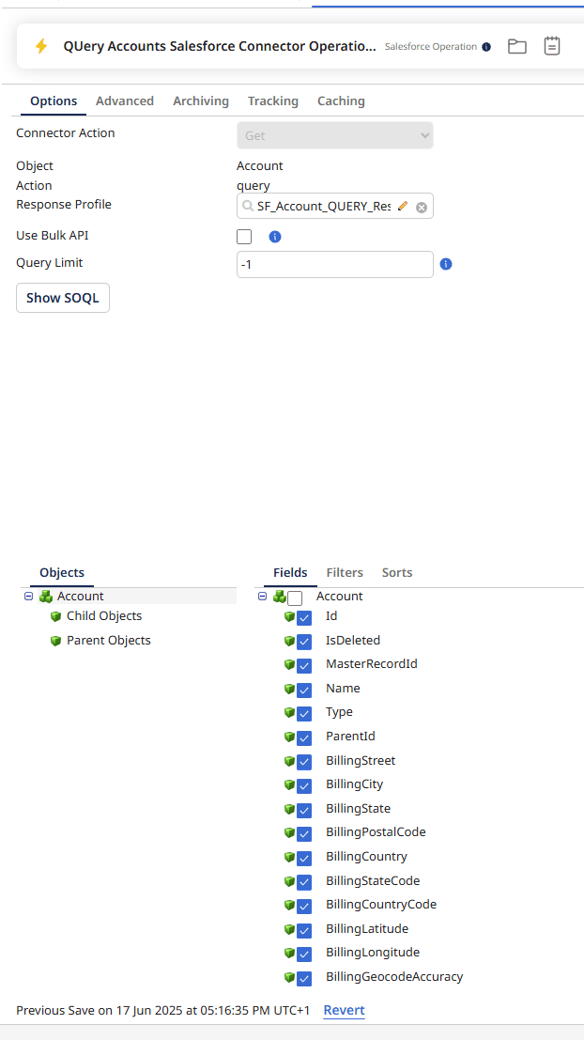The width and height of the screenshot is (584, 1040).
Task: Clear Response Profile with the X icon
Action: (x=422, y=207)
